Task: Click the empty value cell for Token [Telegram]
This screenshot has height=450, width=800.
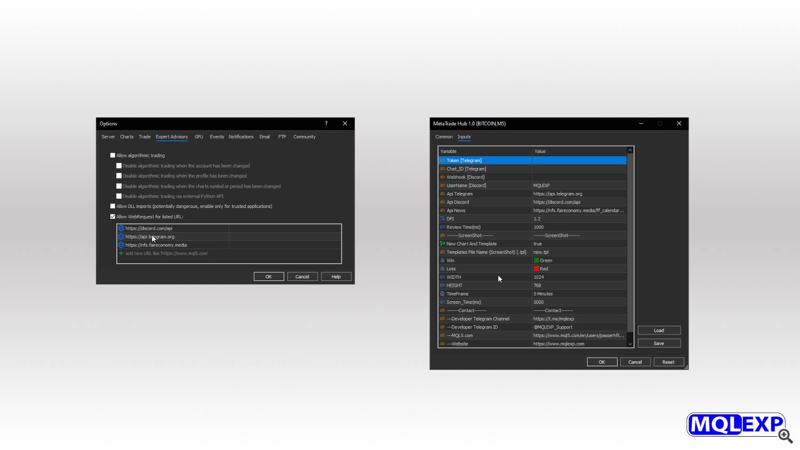Action: pos(579,160)
